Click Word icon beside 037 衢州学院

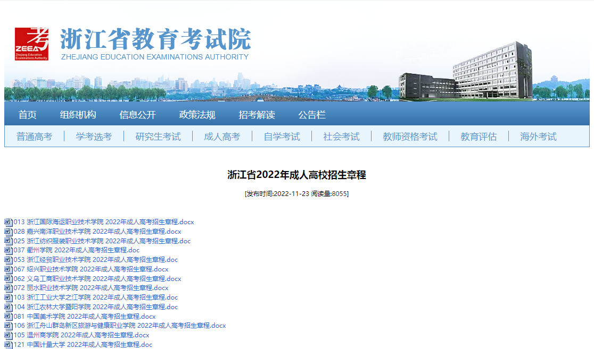pos(9,250)
